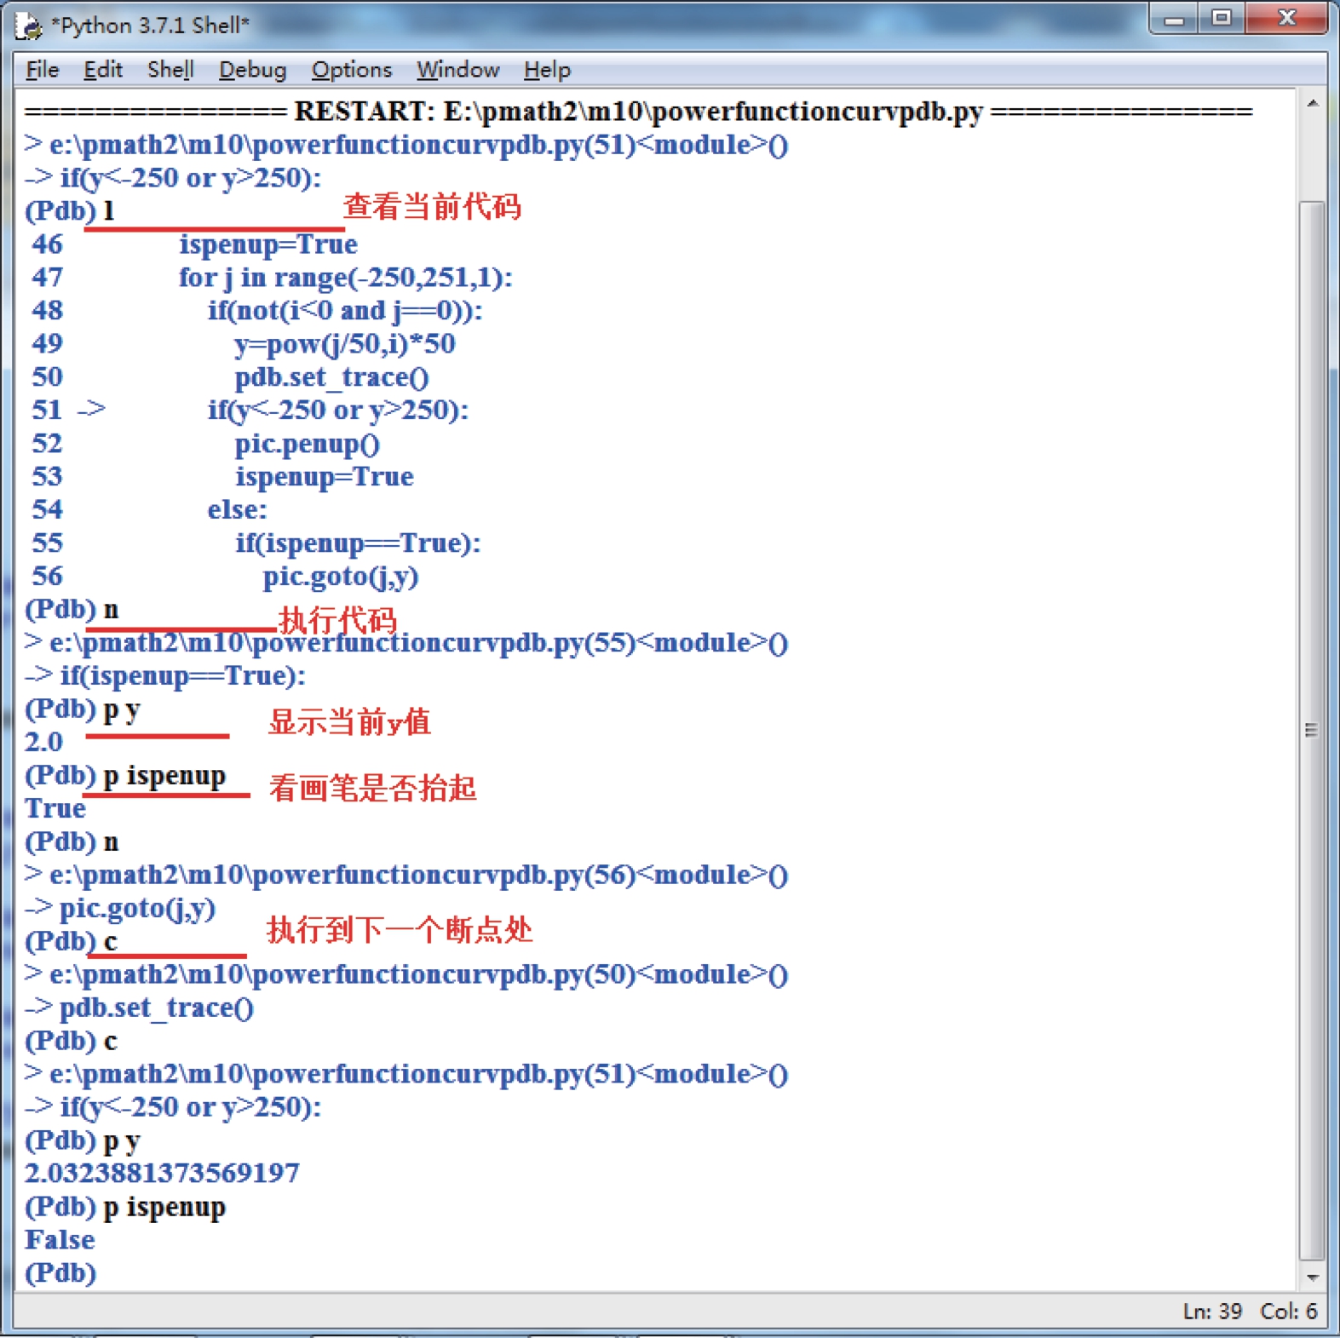
Task: Click line 54 else:
Action: (149, 510)
